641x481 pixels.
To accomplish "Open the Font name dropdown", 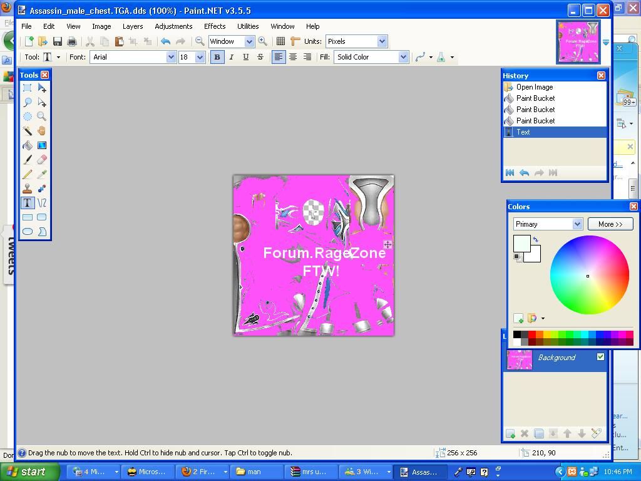I will pyautogui.click(x=171, y=57).
